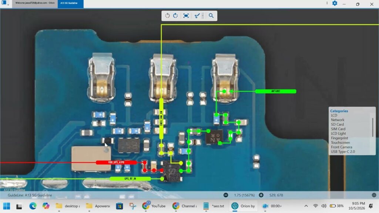
Task: Select the draw line tool
Action: click(x=197, y=16)
